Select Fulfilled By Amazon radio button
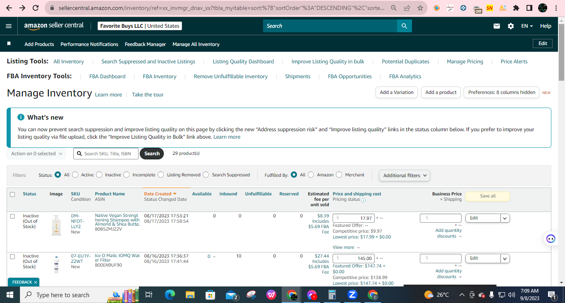The width and height of the screenshot is (565, 303). coord(311,175)
